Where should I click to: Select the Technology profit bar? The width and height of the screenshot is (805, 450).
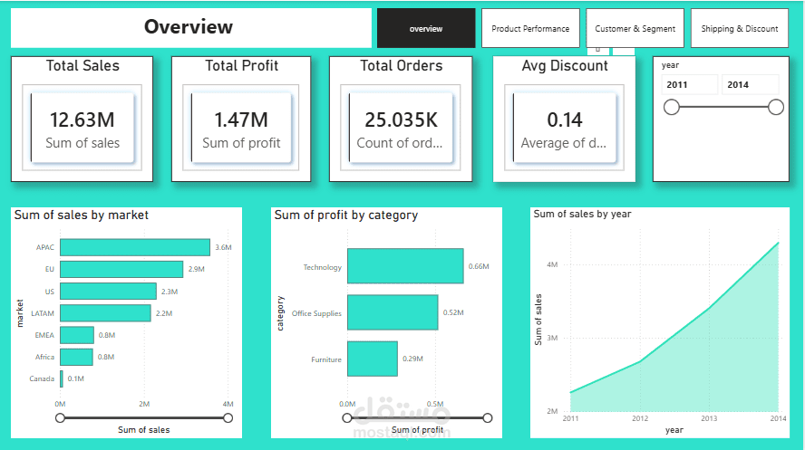pyautogui.click(x=405, y=266)
